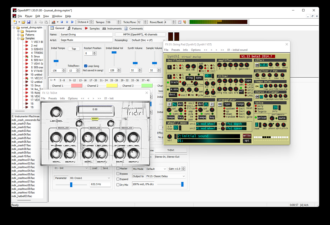Click the New file toolbar icon
The width and height of the screenshot is (330, 225).
15,22
